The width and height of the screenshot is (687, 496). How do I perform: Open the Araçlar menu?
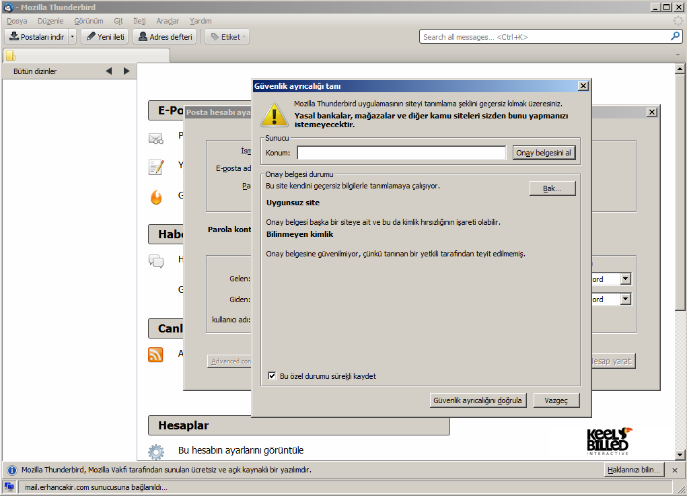[168, 21]
